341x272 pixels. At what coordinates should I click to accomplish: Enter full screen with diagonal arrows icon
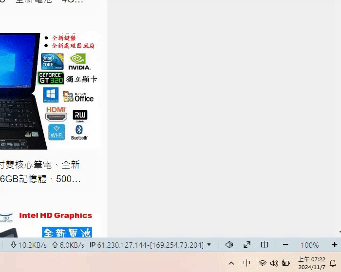(x=247, y=245)
